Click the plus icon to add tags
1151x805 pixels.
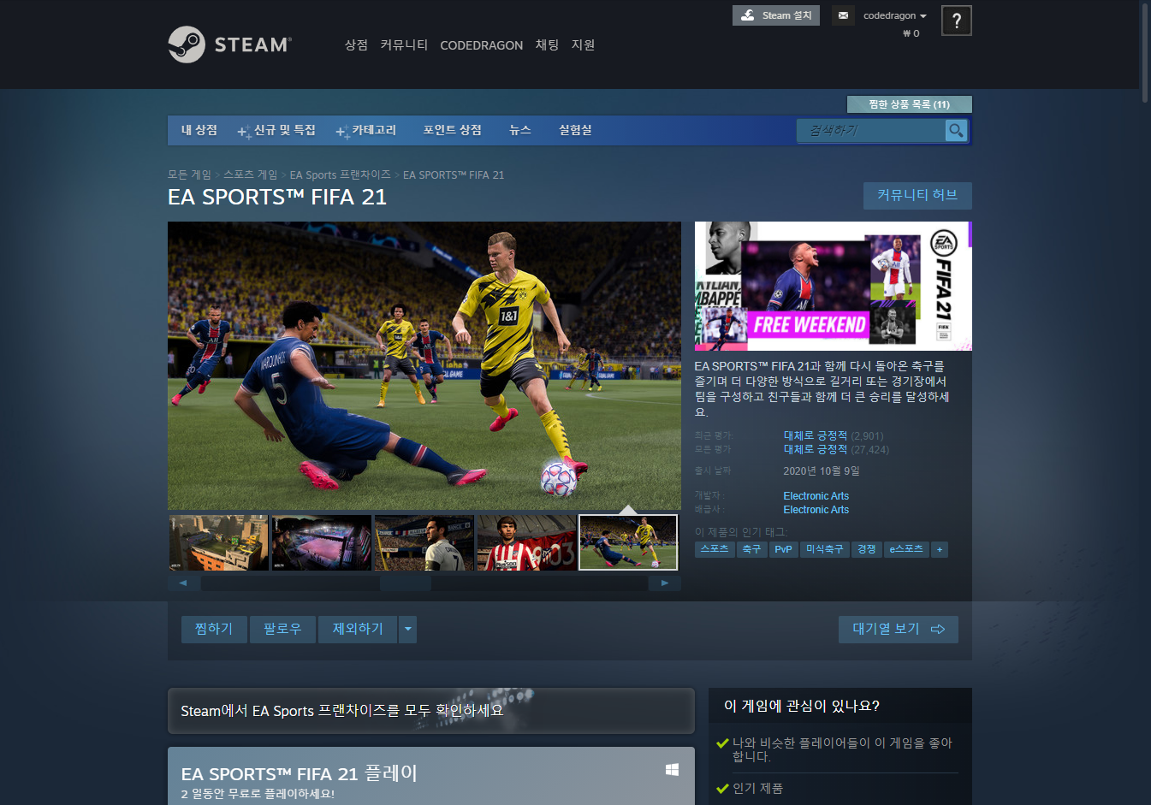[940, 549]
